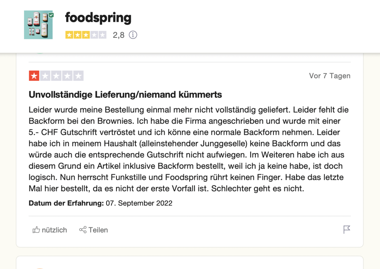
Task: Click the foodspring company name heading
Action: coord(98,17)
